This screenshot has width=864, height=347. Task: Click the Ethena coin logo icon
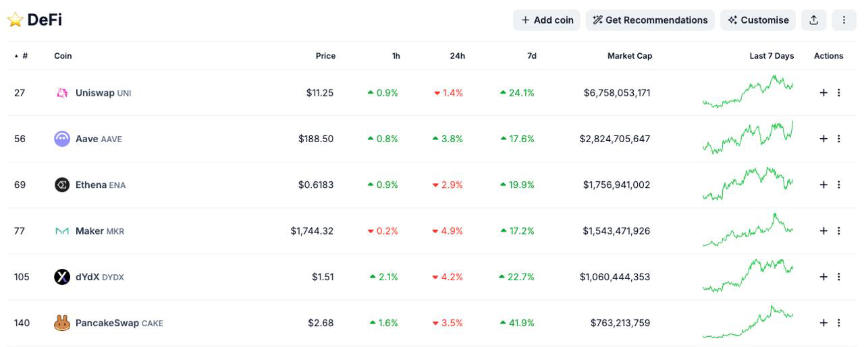[x=62, y=185]
